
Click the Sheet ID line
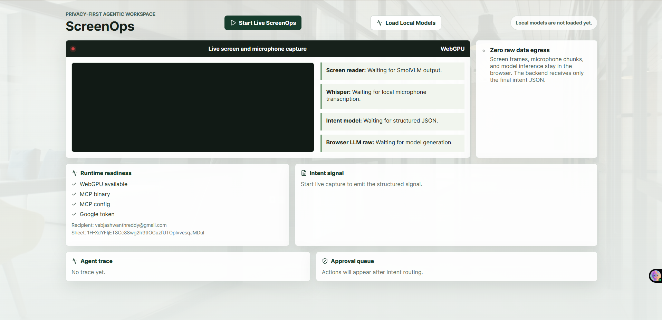138,233
